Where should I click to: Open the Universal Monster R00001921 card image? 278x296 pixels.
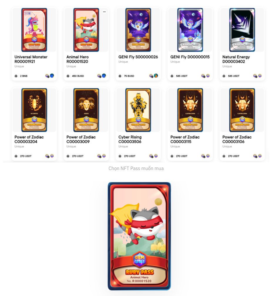click(x=34, y=30)
